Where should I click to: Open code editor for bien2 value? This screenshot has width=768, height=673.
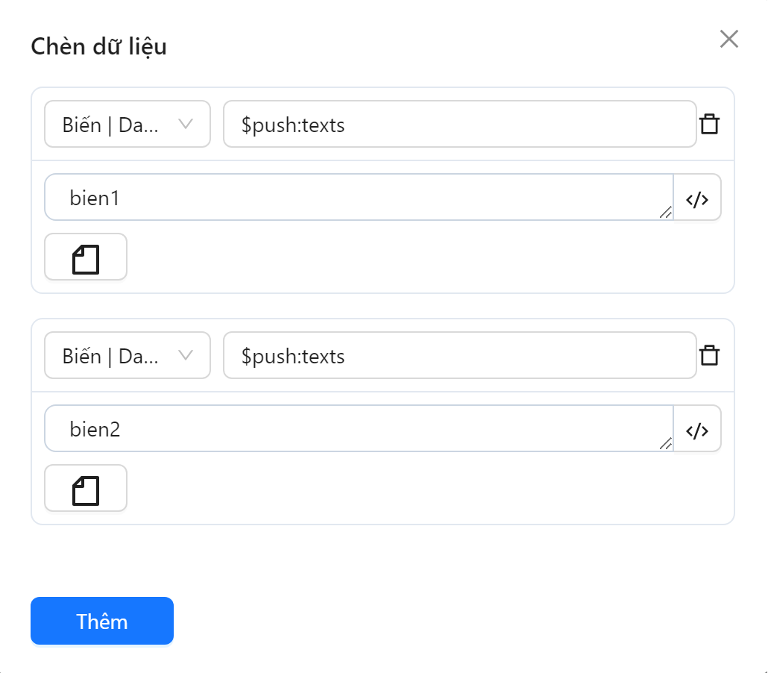[697, 428]
